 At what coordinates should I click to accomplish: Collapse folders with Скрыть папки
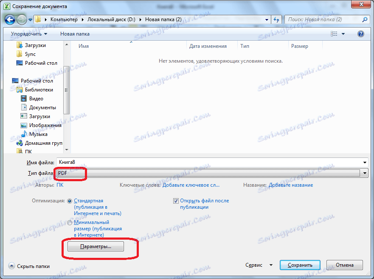[x=29, y=266]
